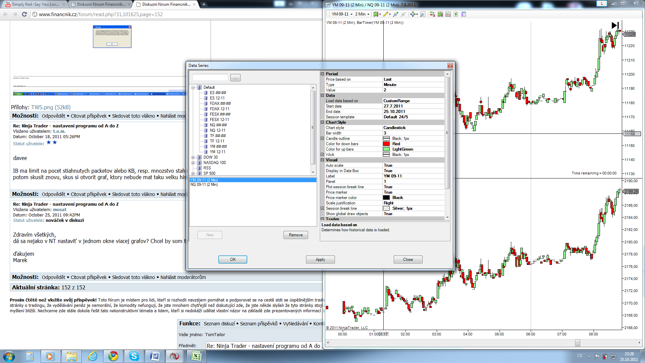Image resolution: width=645 pixels, height=363 pixels.
Task: Click the Remove data series button
Action: 296,235
